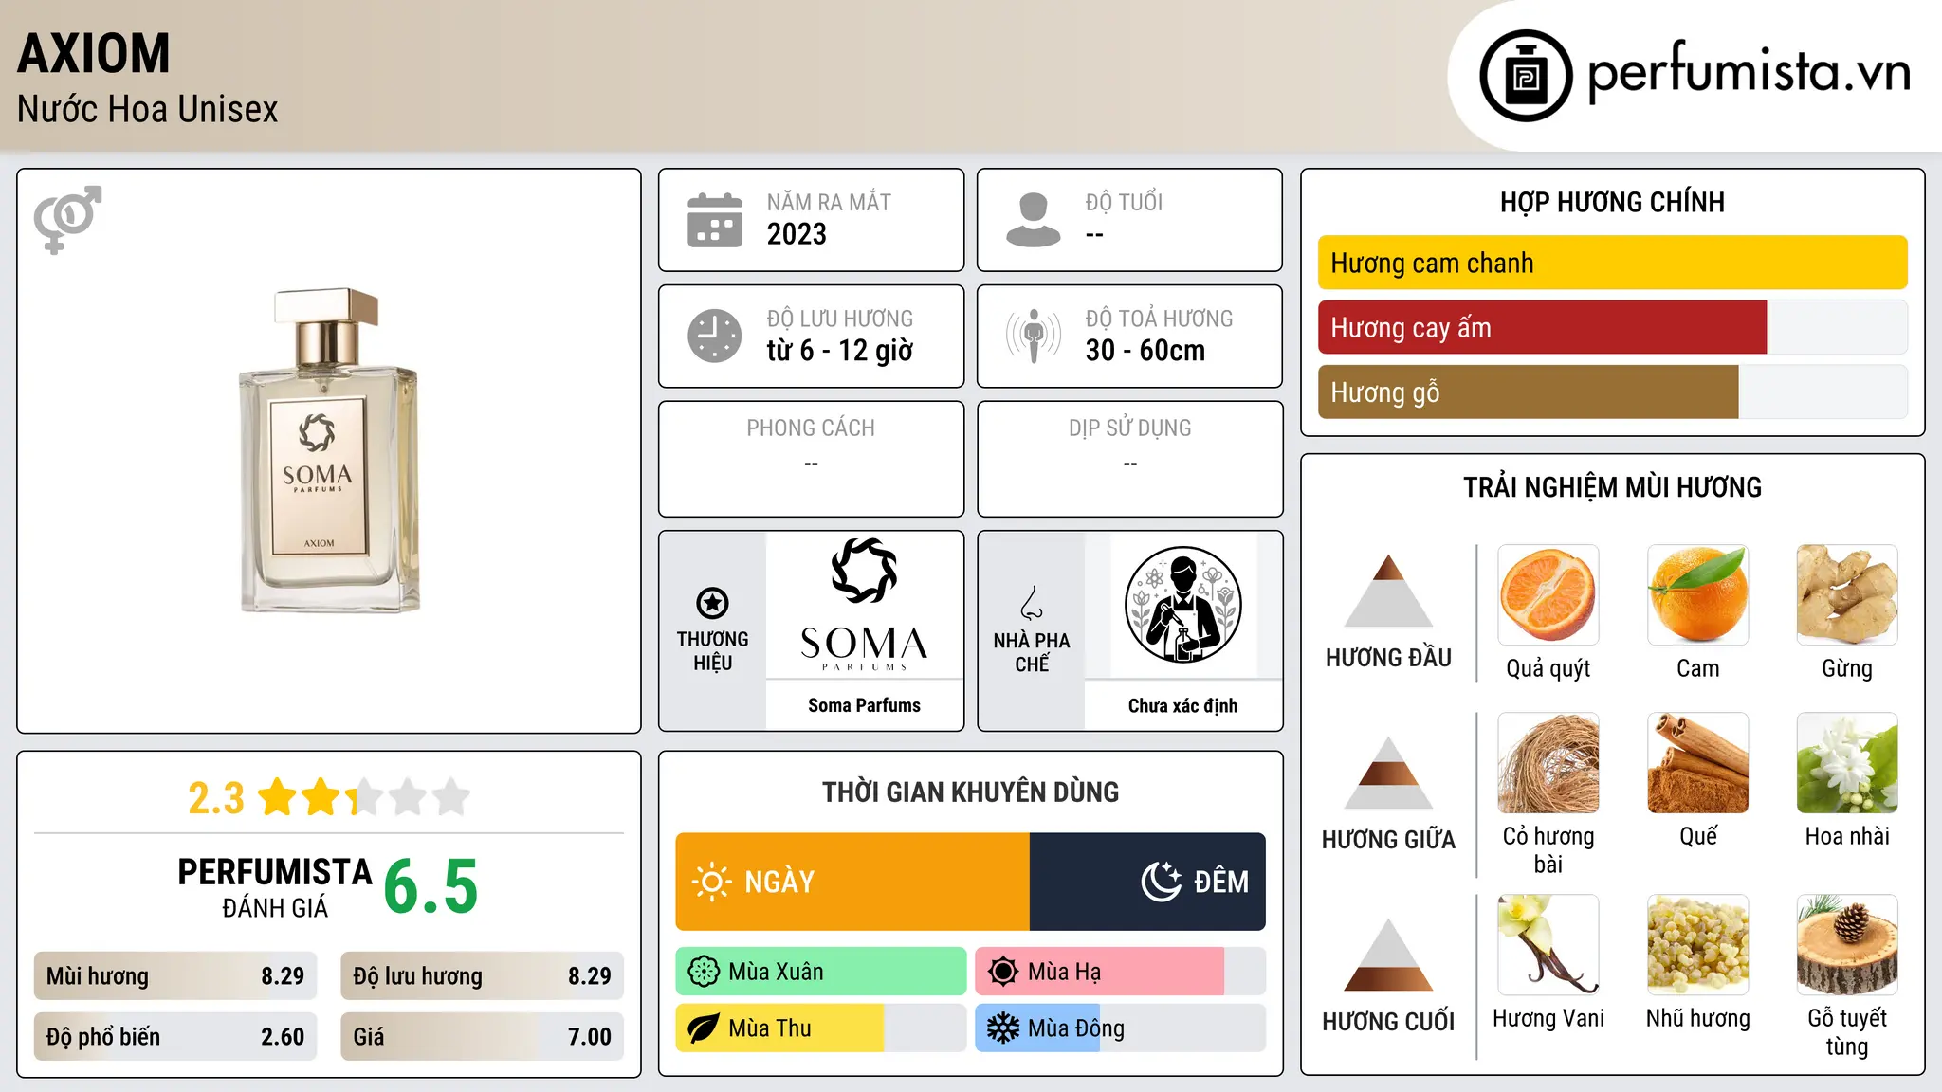Click the Chưa xác định perfumer label
Image resolution: width=1942 pixels, height=1092 pixels.
[x=1182, y=705]
